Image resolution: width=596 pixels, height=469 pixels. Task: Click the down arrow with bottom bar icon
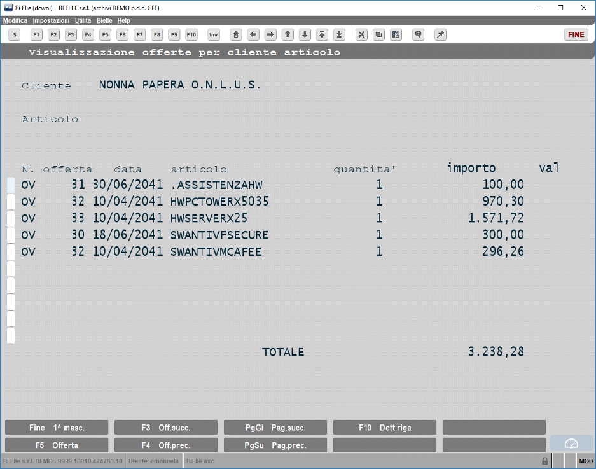pyautogui.click(x=339, y=34)
